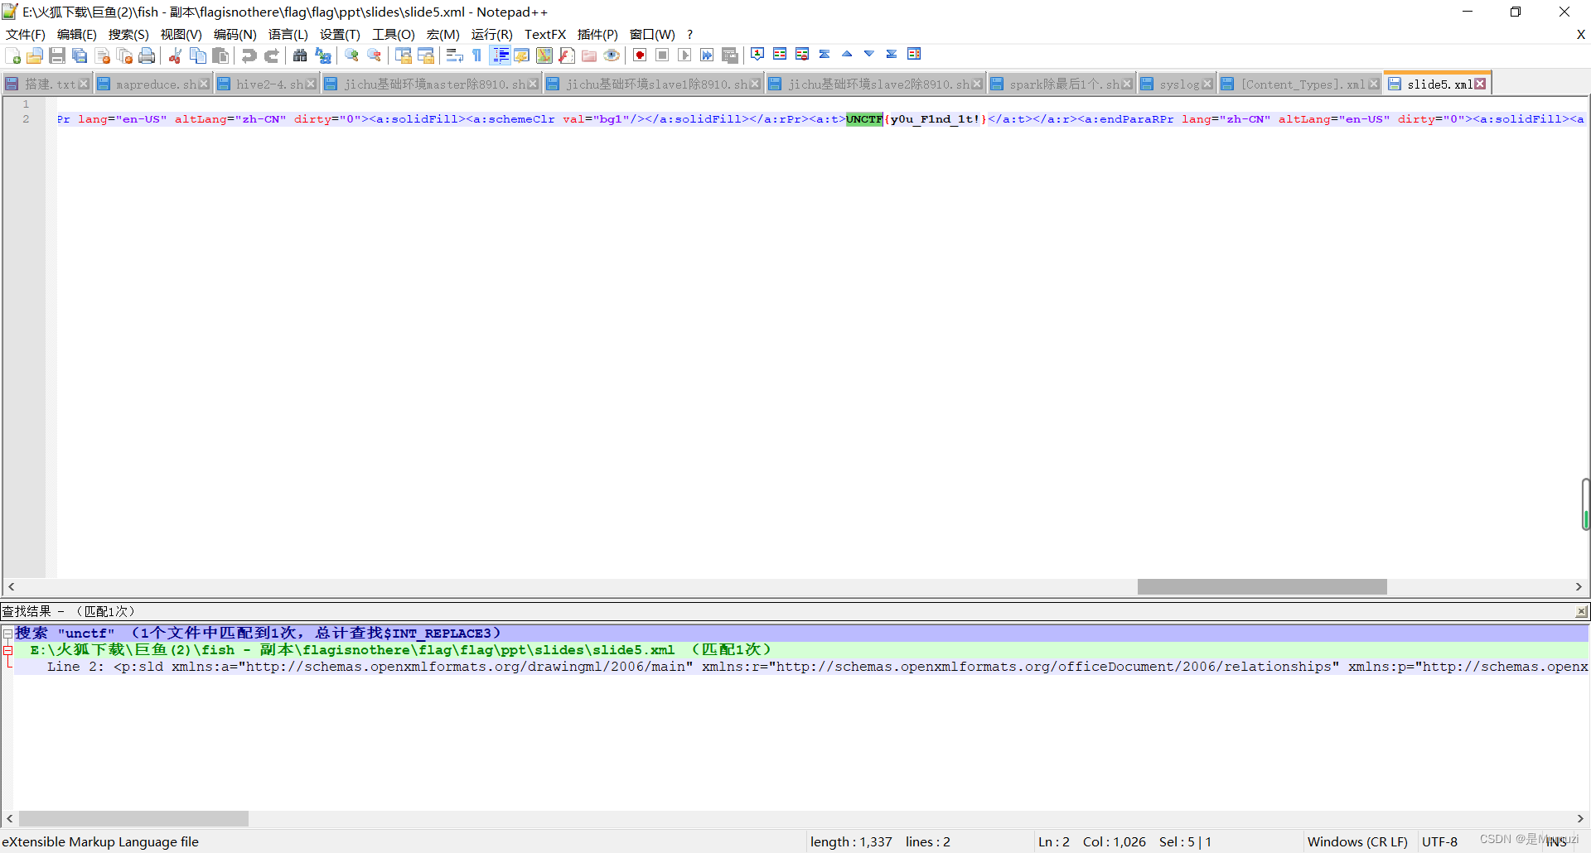Image resolution: width=1591 pixels, height=853 pixels.
Task: Open the 运行(R) menu
Action: pos(492,34)
